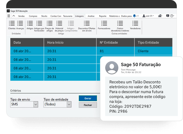Open the Vendedores listing

click(135, 24)
